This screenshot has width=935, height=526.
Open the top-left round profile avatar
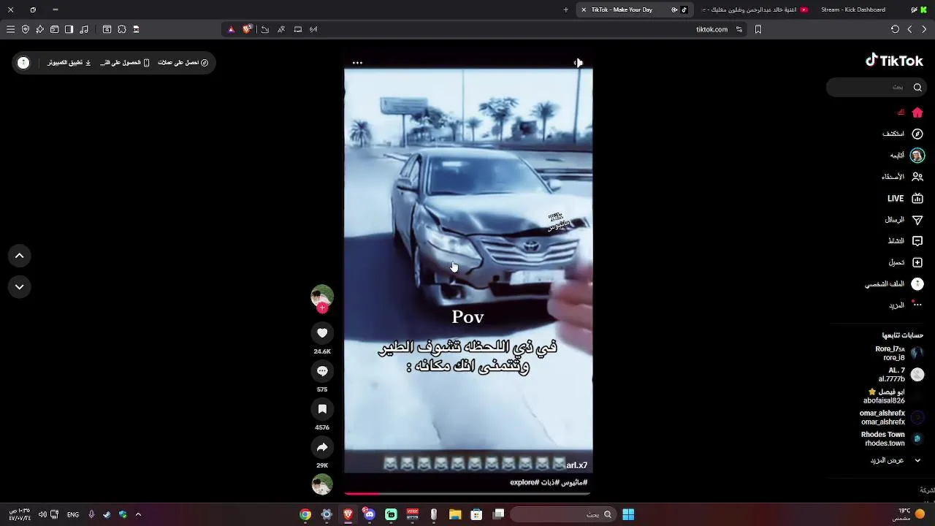tap(23, 63)
